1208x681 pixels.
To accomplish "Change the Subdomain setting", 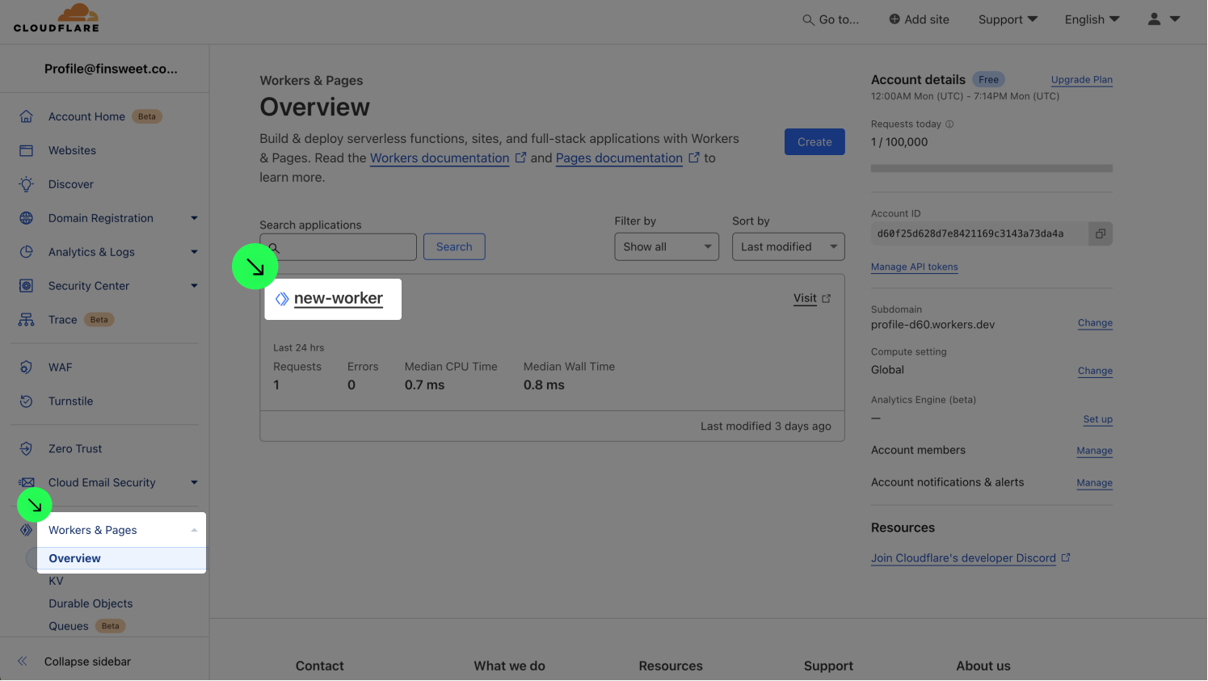I will tap(1095, 323).
